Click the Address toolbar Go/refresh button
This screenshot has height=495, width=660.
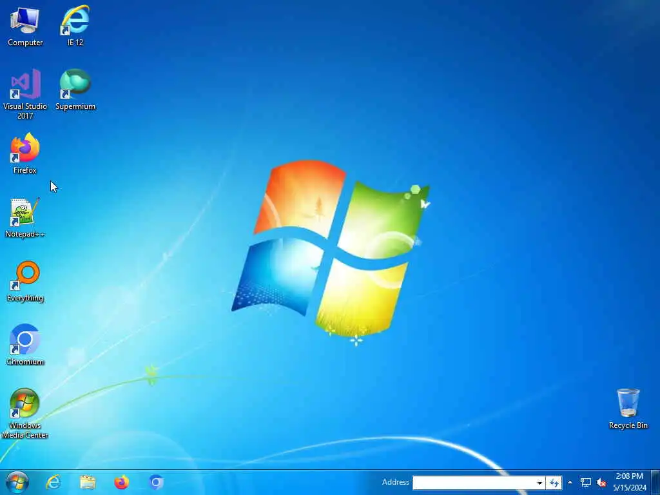pyautogui.click(x=554, y=483)
